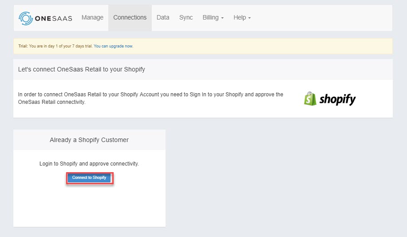407x237 pixels.
Task: Follow the 'You can upgrade now' link
Action: coord(114,46)
